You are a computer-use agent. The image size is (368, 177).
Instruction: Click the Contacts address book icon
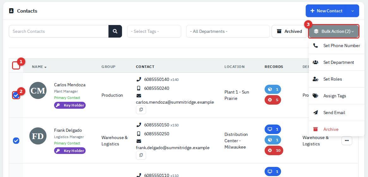[x=11, y=11]
